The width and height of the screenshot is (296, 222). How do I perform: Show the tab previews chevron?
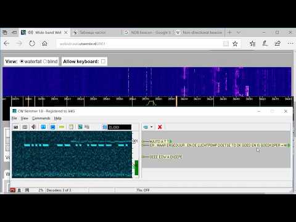coord(239,33)
